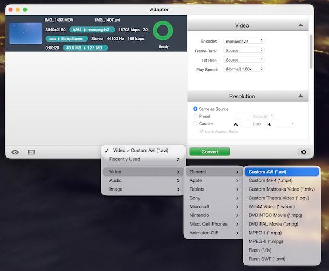Open the Frame Rate dropdown
The image size is (329, 271).
point(243,50)
